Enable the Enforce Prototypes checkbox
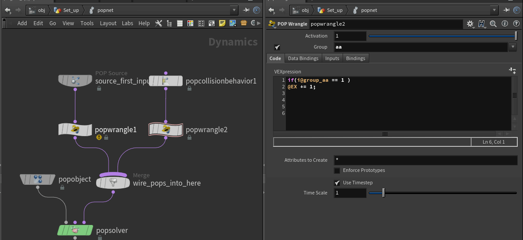The image size is (523, 240). click(337, 171)
